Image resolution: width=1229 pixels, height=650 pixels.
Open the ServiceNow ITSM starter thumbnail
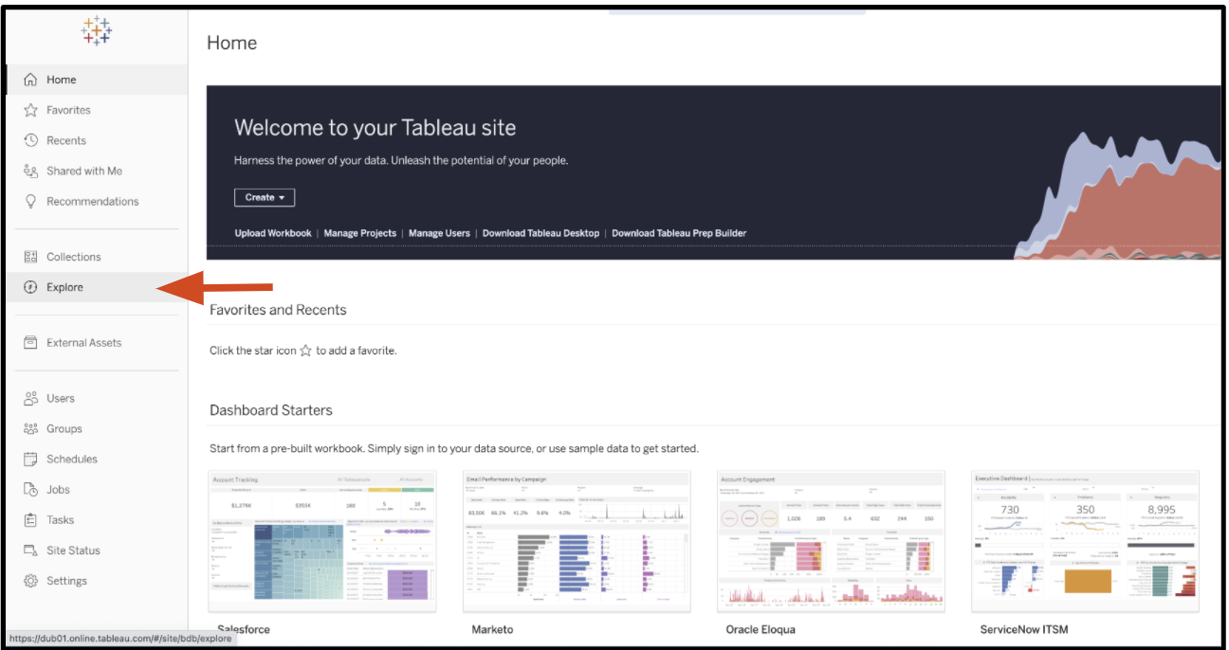[x=1085, y=541]
